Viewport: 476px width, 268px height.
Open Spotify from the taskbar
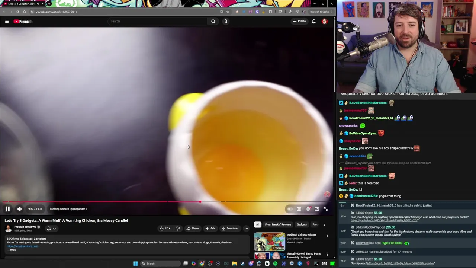(275, 264)
